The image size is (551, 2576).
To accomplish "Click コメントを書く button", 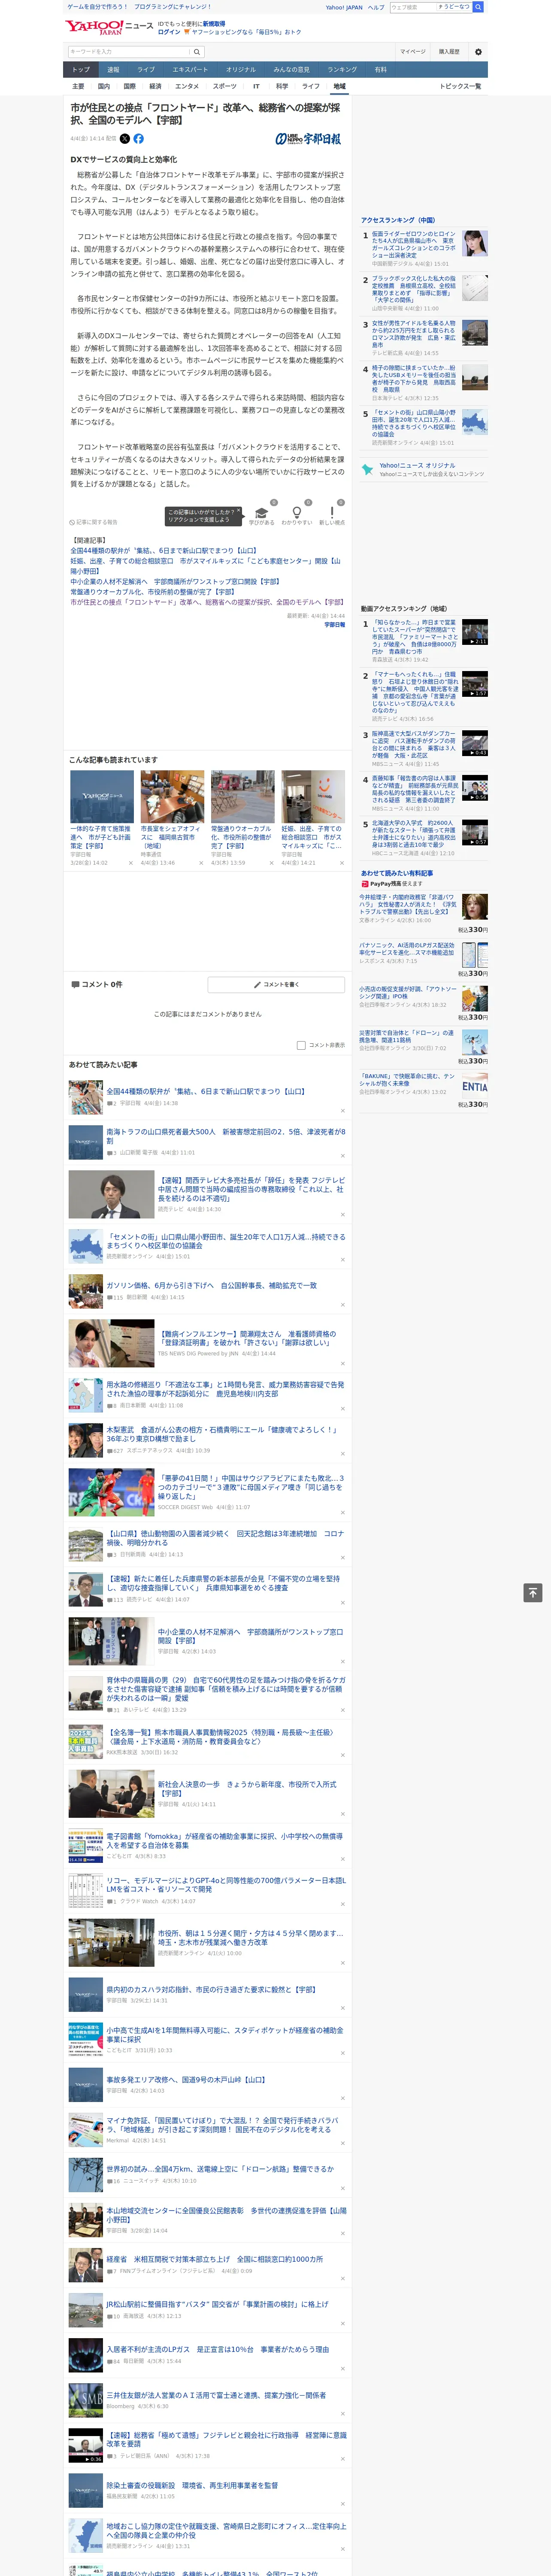I will (276, 985).
